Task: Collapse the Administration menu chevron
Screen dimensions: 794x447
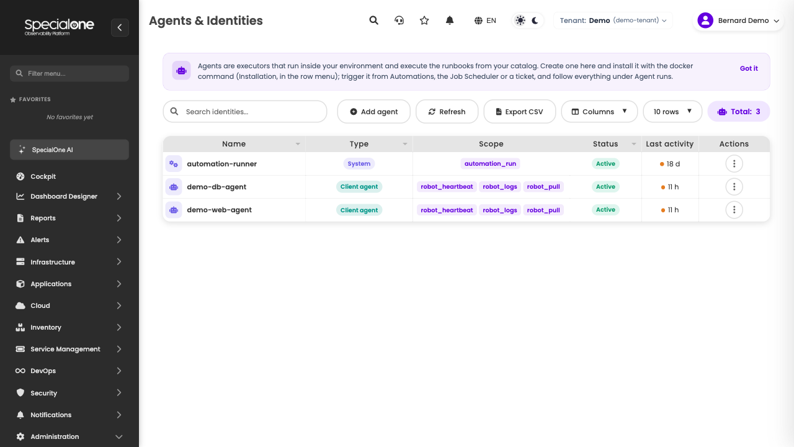Action: (118, 436)
